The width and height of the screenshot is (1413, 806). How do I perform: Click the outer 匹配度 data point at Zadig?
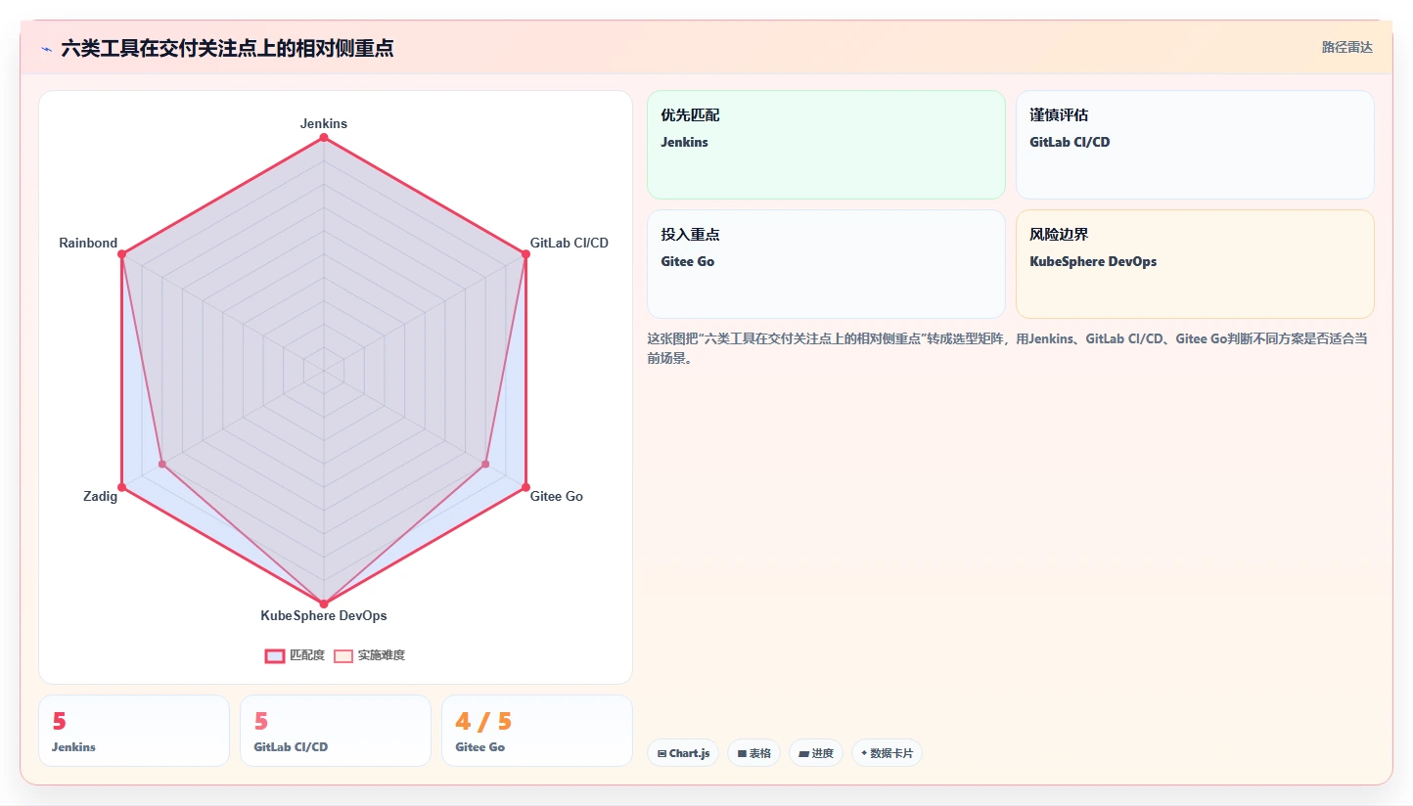(121, 487)
